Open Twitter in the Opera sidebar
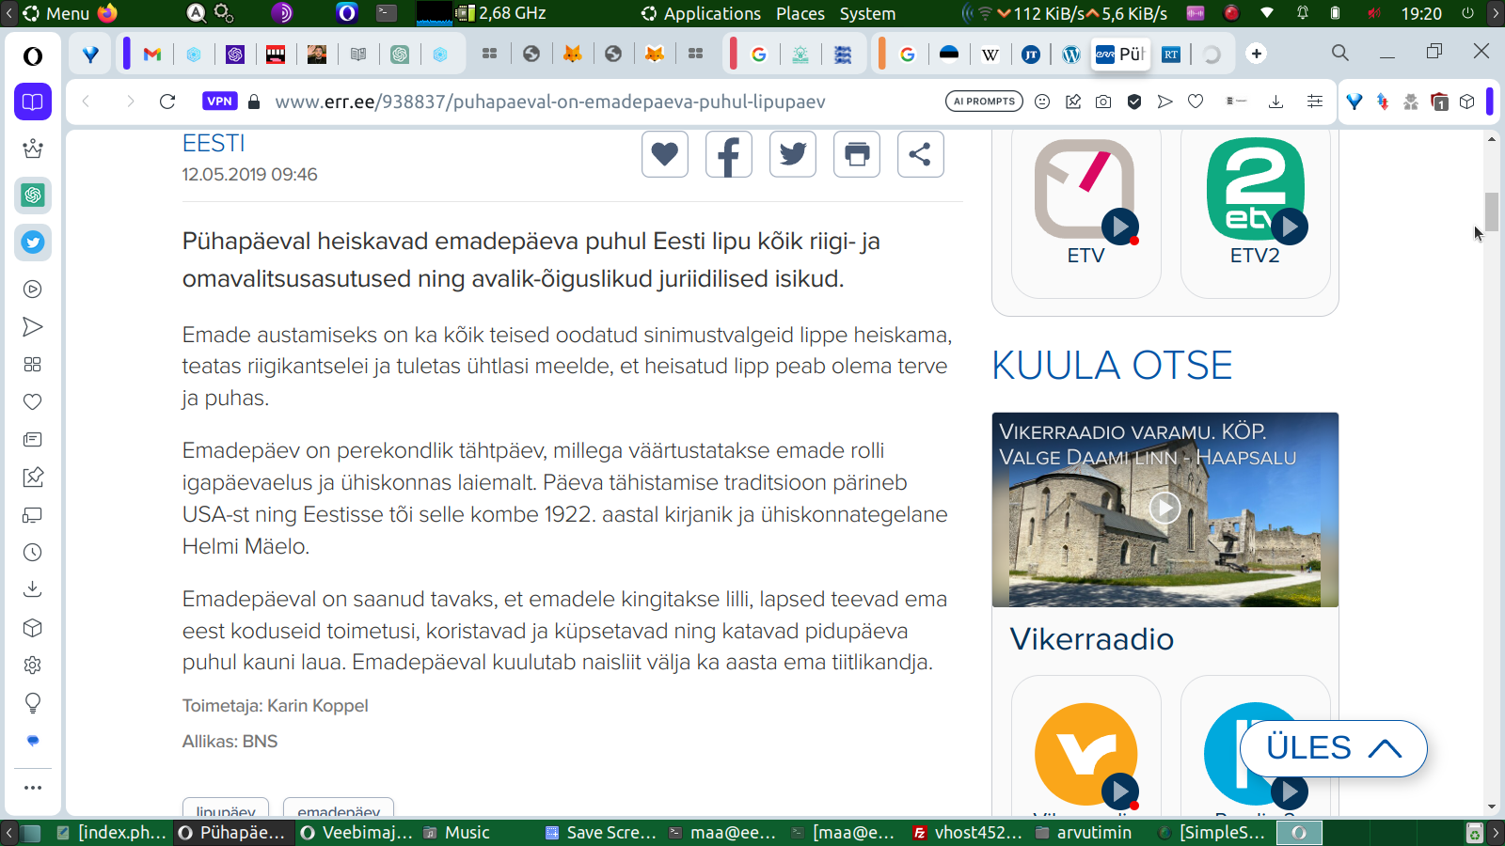This screenshot has width=1505, height=846. coord(33,243)
